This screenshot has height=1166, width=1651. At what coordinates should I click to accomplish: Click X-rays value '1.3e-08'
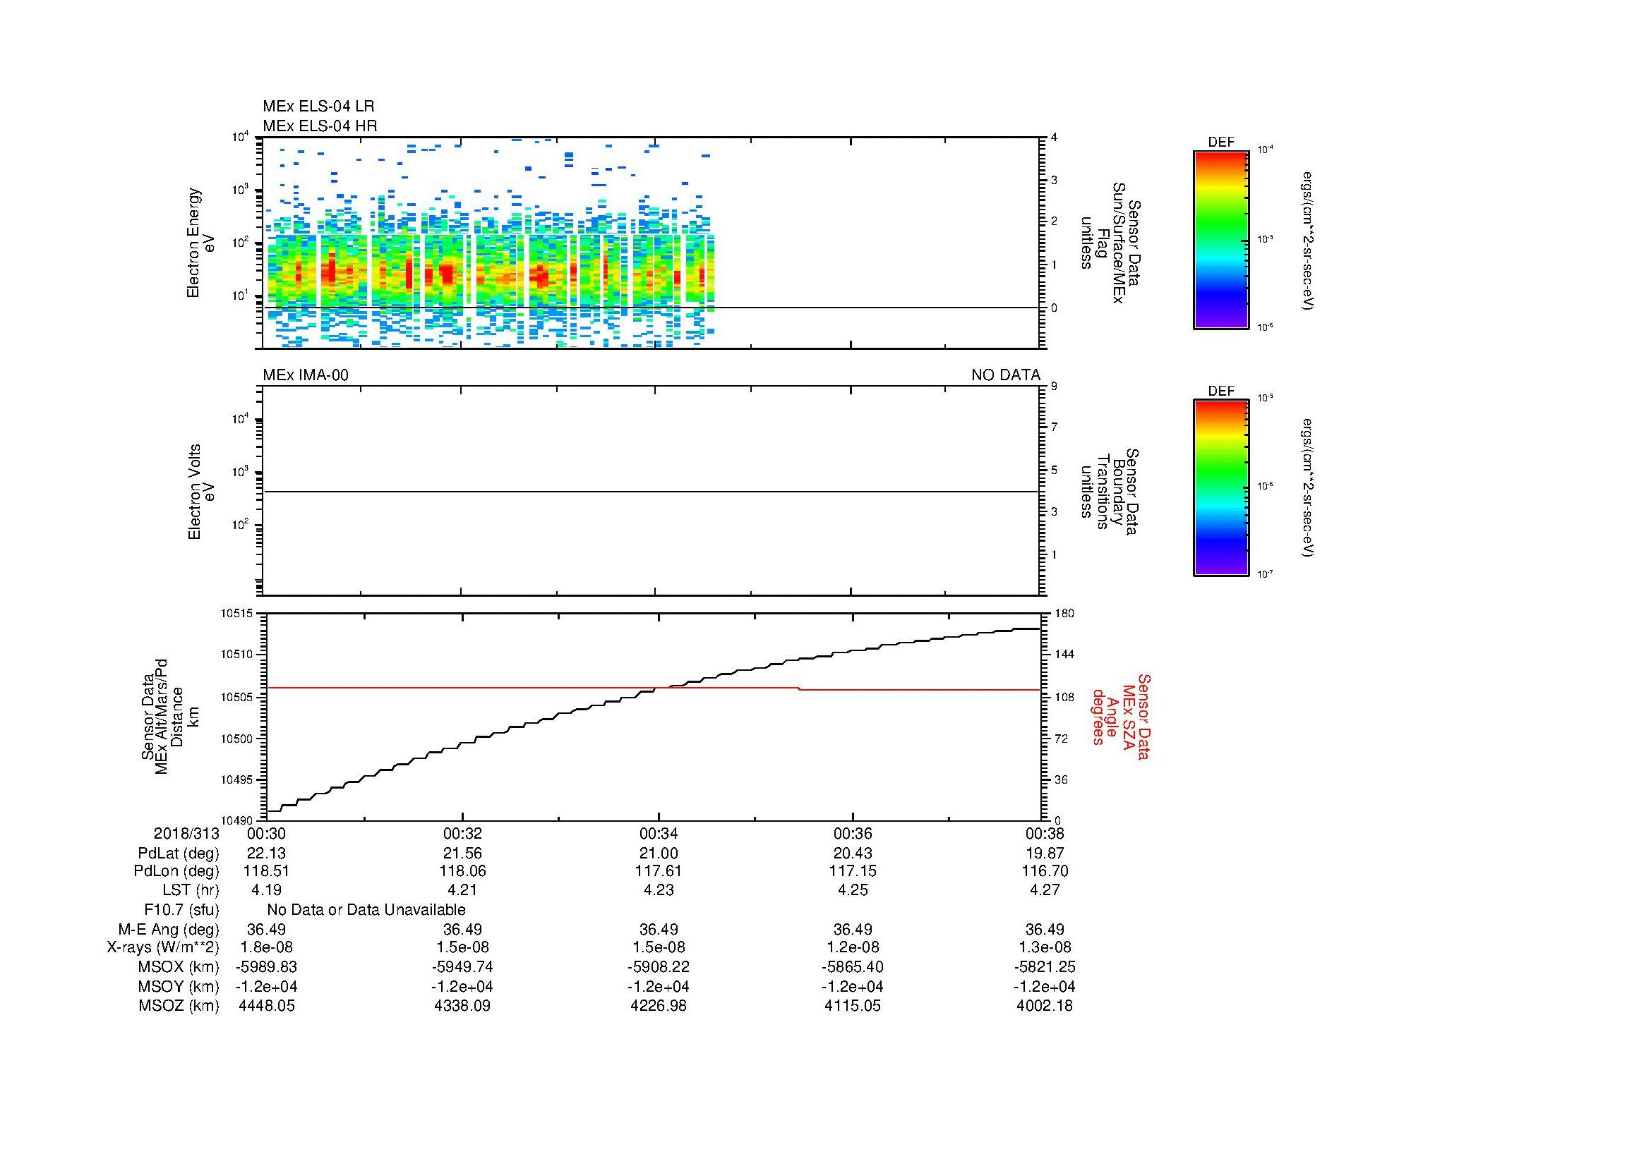tap(1045, 947)
